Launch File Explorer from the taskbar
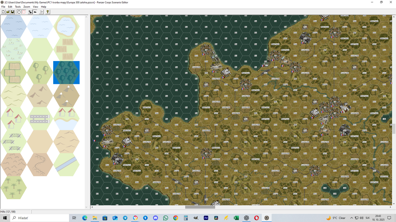396x222 pixels. click(x=95, y=218)
